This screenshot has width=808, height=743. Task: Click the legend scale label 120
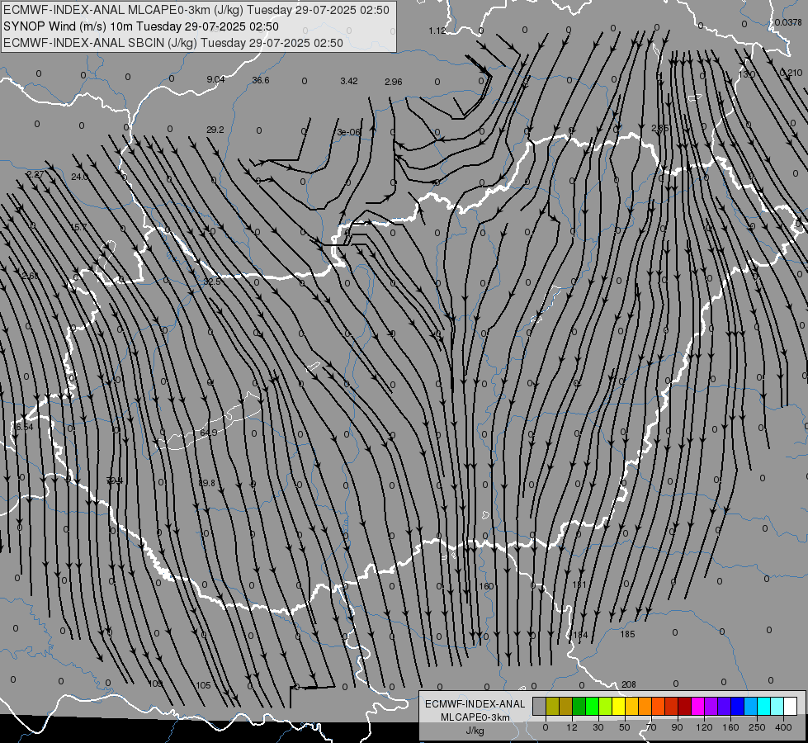(704, 727)
